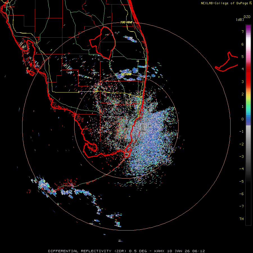Click the [dB] units label
This screenshot has width=253, height=253.
tap(240, 19)
